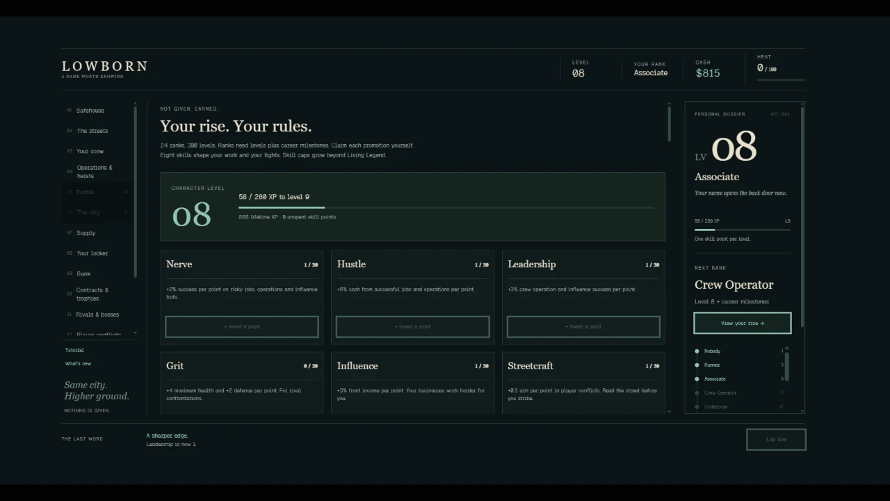The width and height of the screenshot is (890, 501).
Task: Click the Heat meter bar
Action: [x=781, y=80]
